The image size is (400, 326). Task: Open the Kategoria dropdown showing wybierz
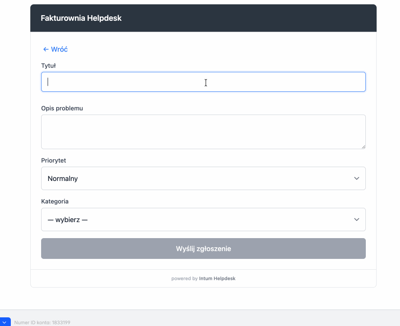pos(203,219)
